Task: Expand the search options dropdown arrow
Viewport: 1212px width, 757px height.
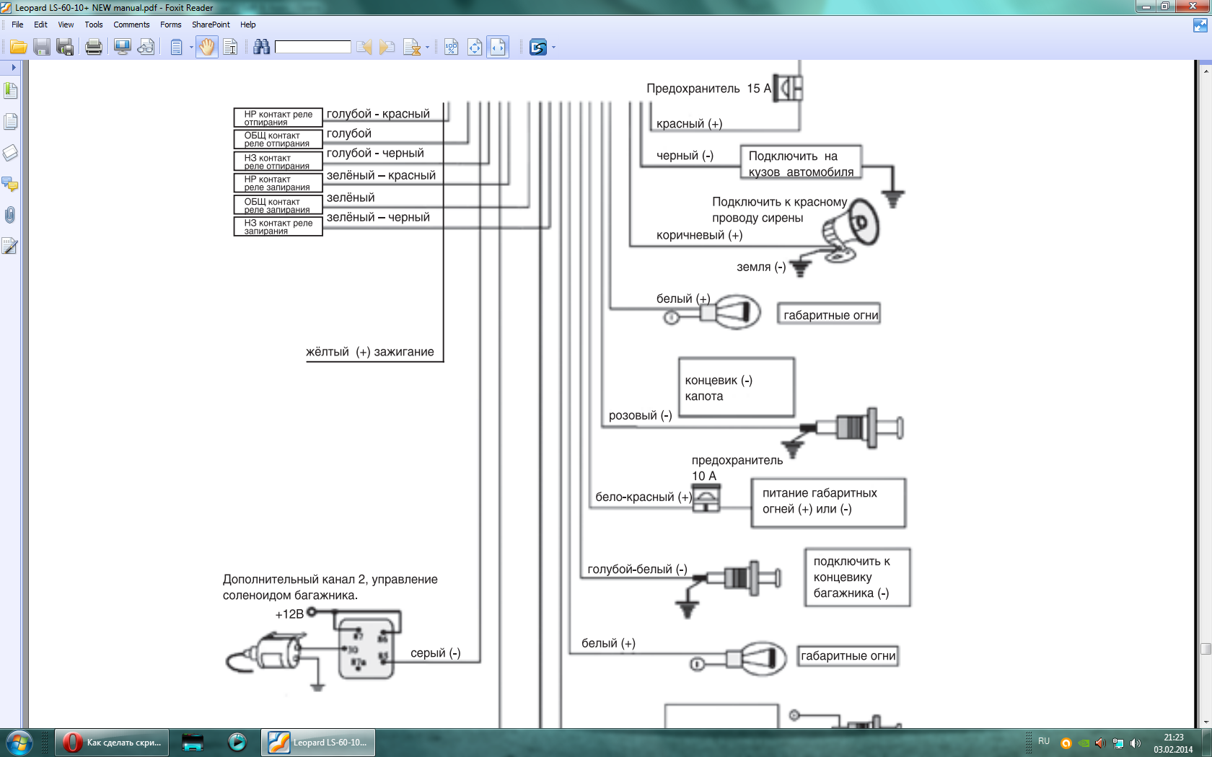Action: click(x=427, y=48)
